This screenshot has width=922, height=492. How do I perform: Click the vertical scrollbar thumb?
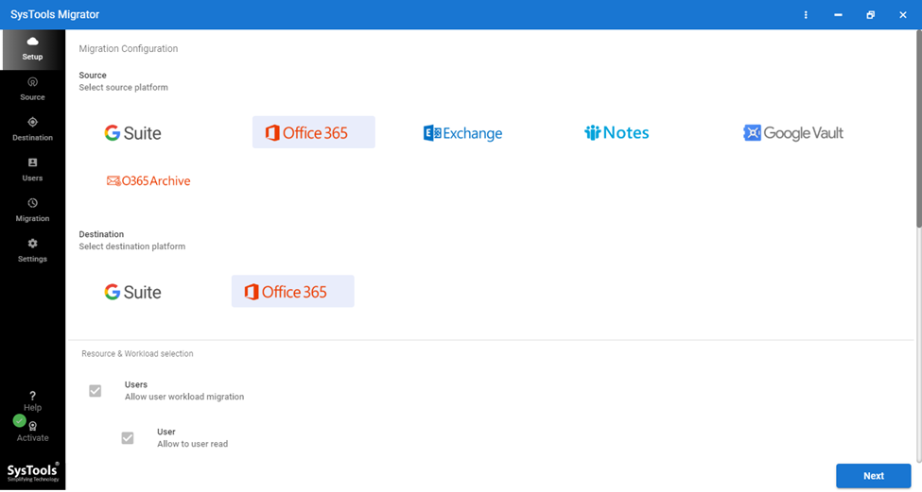point(918,128)
